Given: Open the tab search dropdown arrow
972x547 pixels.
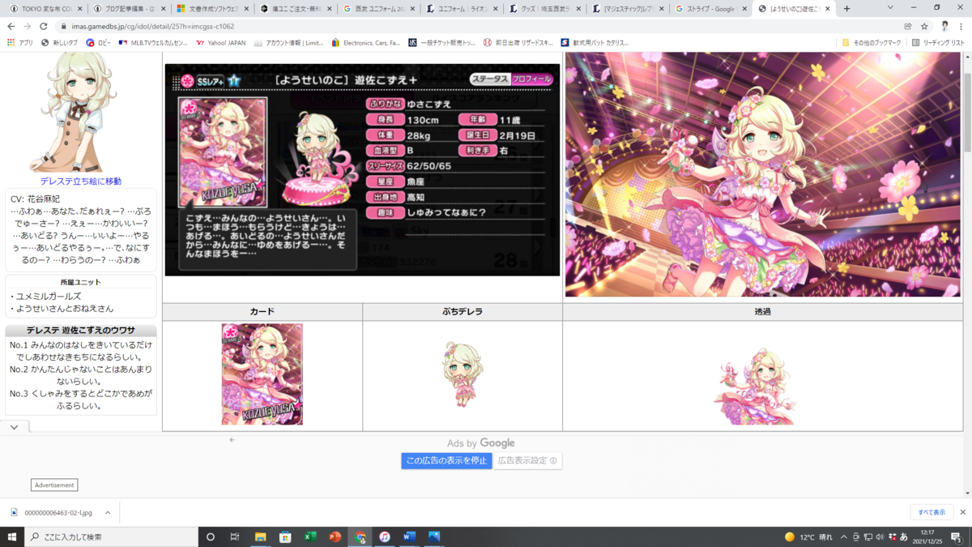Looking at the screenshot, I should [890, 8].
